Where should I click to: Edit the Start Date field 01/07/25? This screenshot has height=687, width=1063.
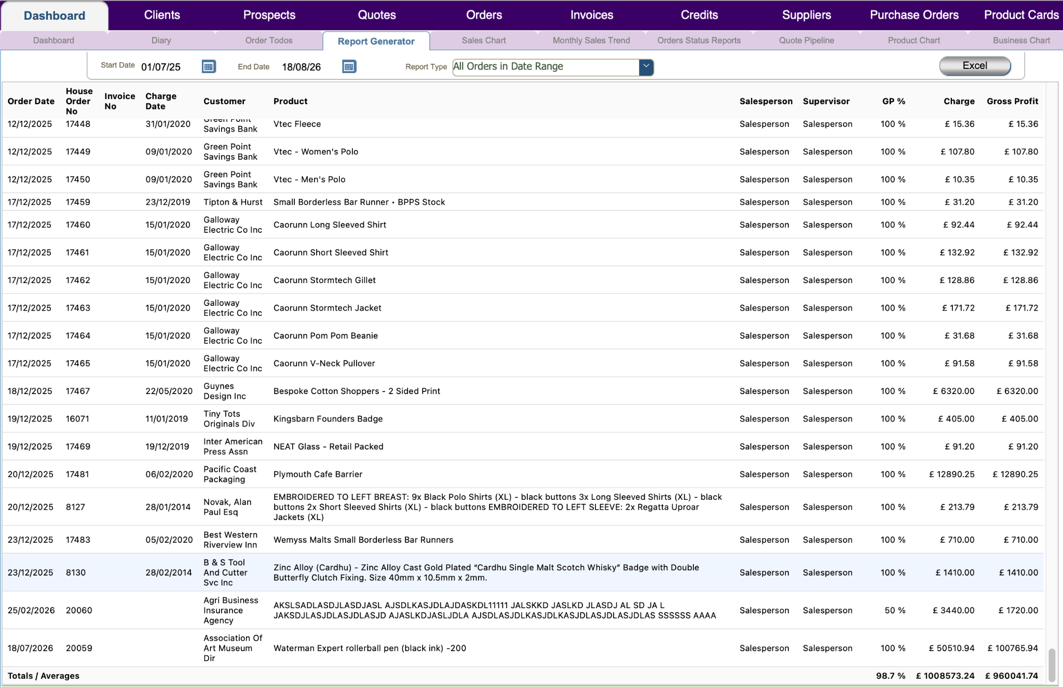tap(161, 67)
